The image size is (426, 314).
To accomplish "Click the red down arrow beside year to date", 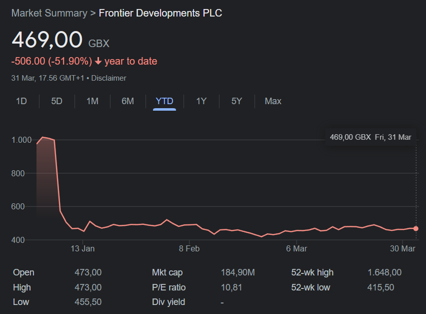I will [x=98, y=61].
